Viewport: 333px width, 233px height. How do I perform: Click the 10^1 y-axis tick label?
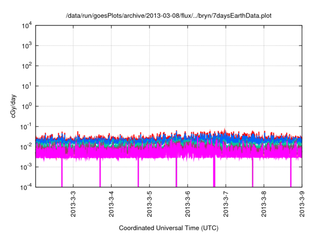[27, 86]
